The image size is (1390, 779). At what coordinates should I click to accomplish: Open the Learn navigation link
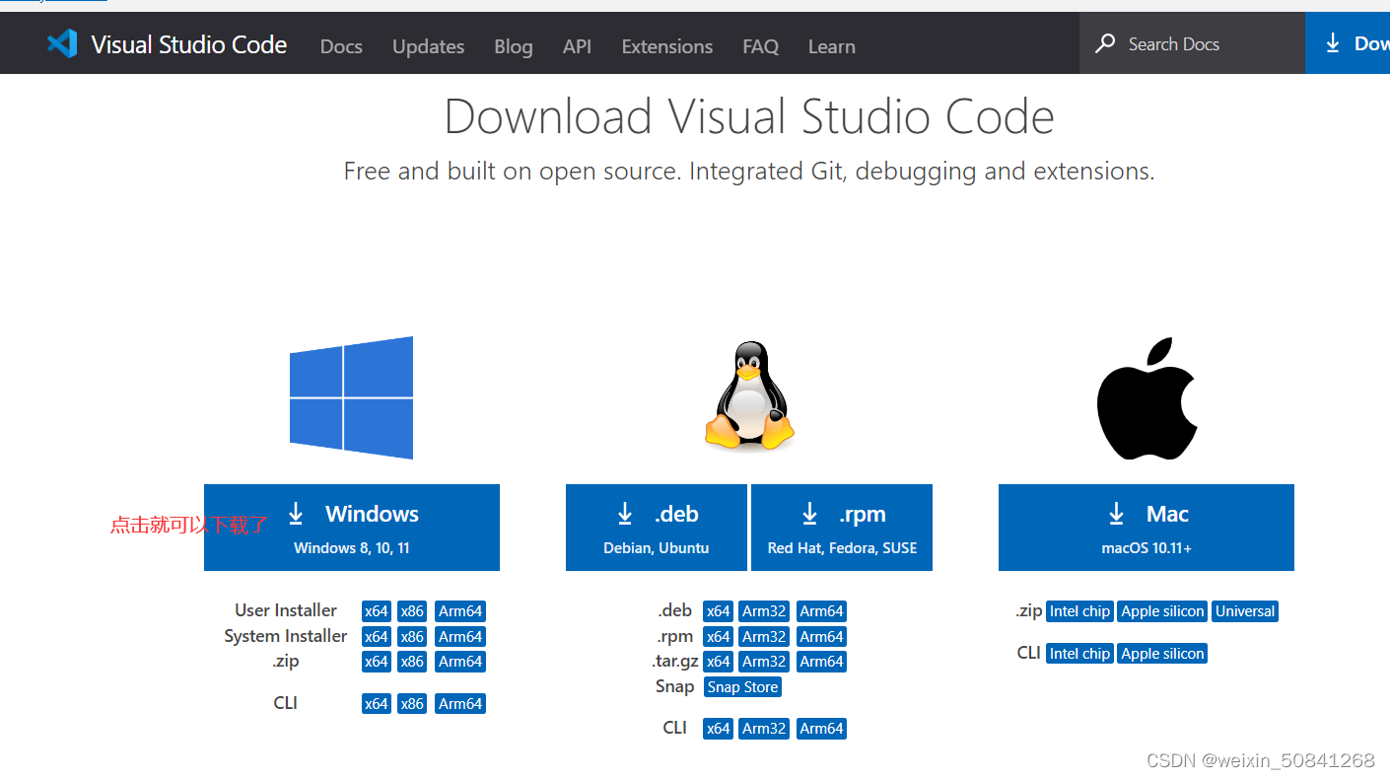click(x=832, y=46)
